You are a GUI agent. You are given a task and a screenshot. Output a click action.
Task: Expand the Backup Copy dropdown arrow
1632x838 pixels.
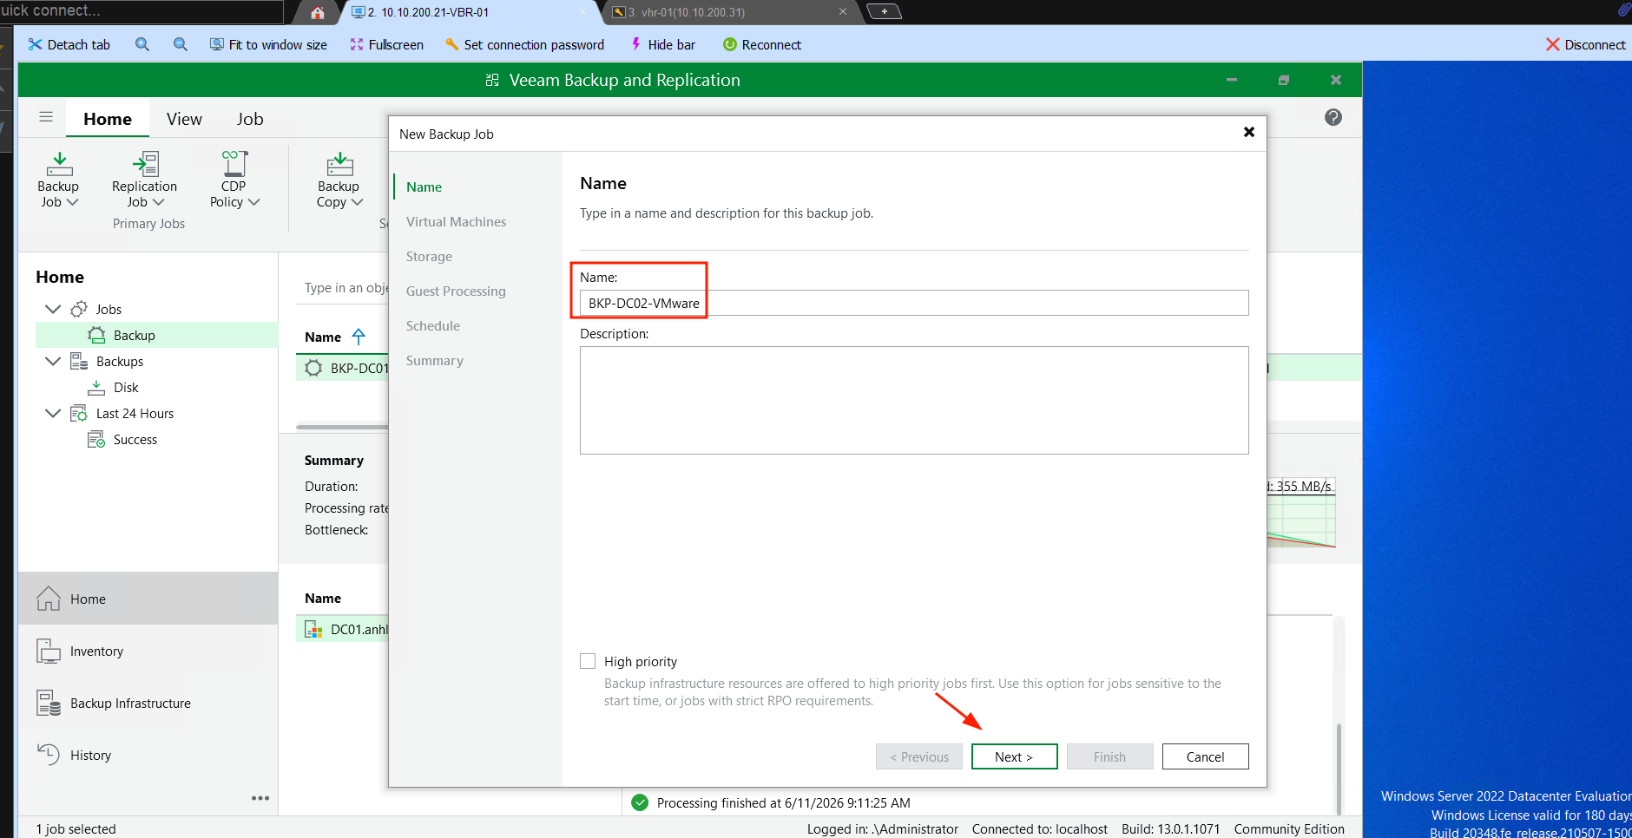pos(357,202)
